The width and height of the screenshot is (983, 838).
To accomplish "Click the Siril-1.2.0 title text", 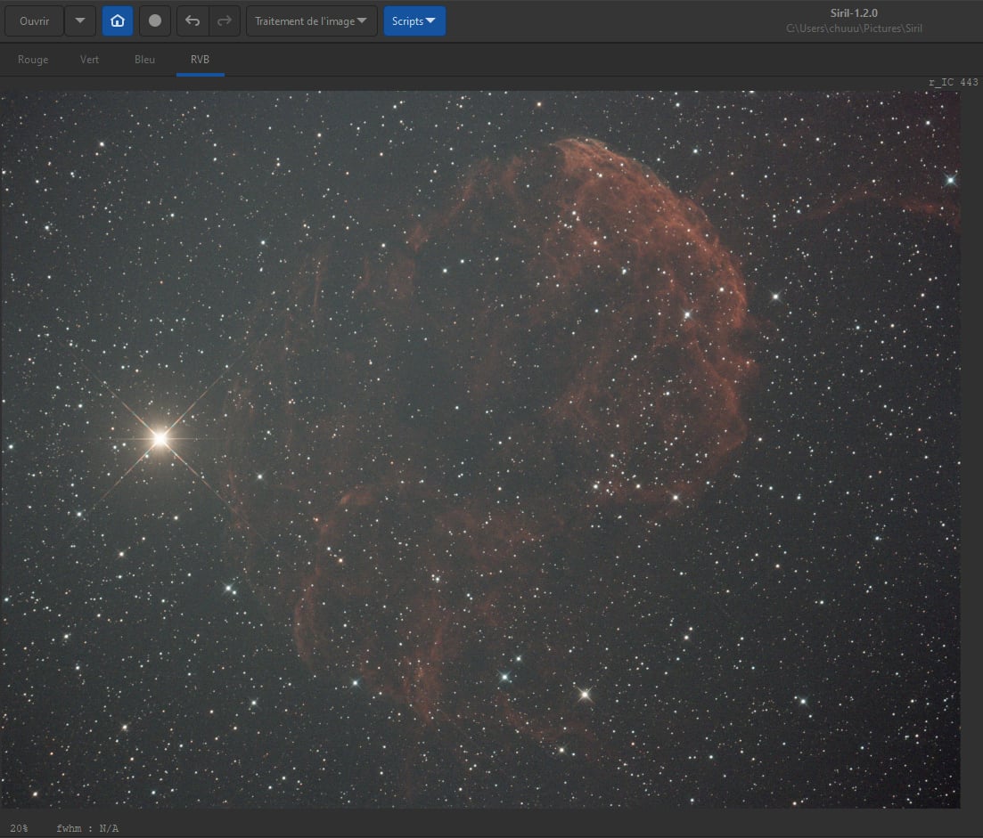I will pyautogui.click(x=854, y=13).
